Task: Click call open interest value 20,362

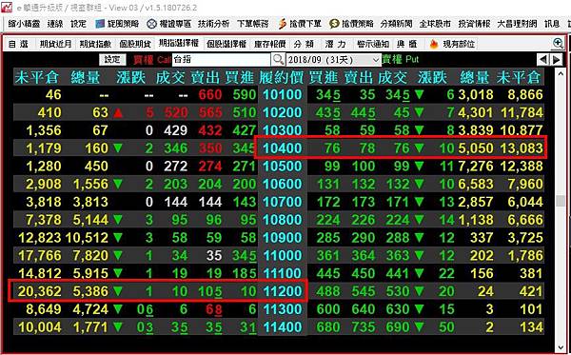Action: click(x=39, y=291)
